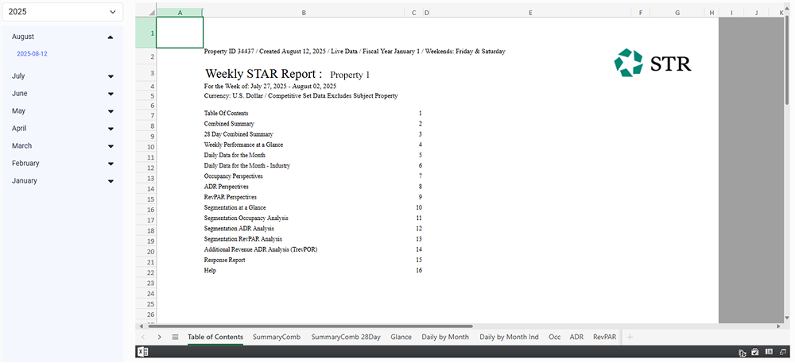The width and height of the screenshot is (795, 363).
Task: Go to previous sheet tabs arrow
Action: click(x=143, y=337)
